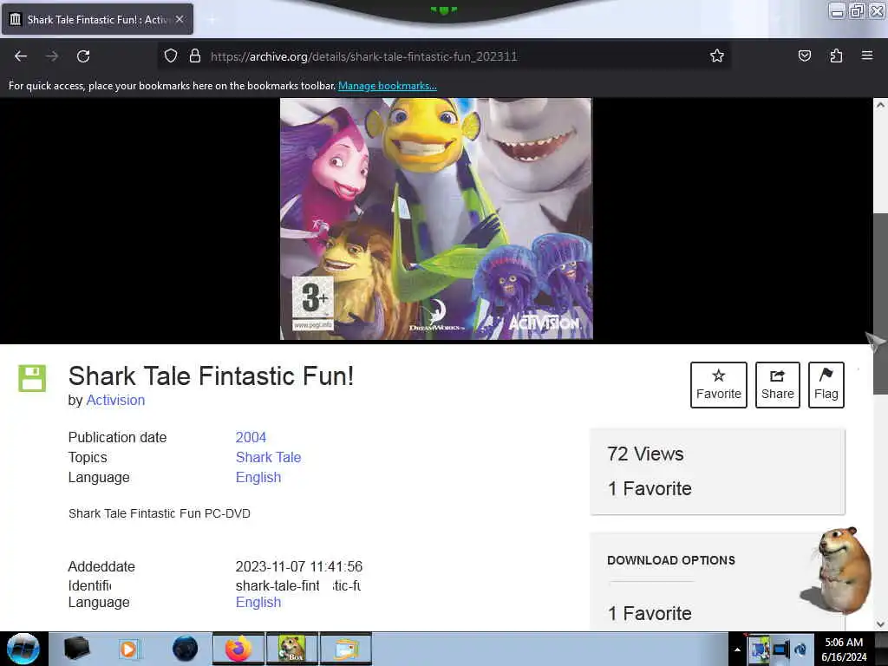Click the vertical scrollbar thumb

coord(880,304)
